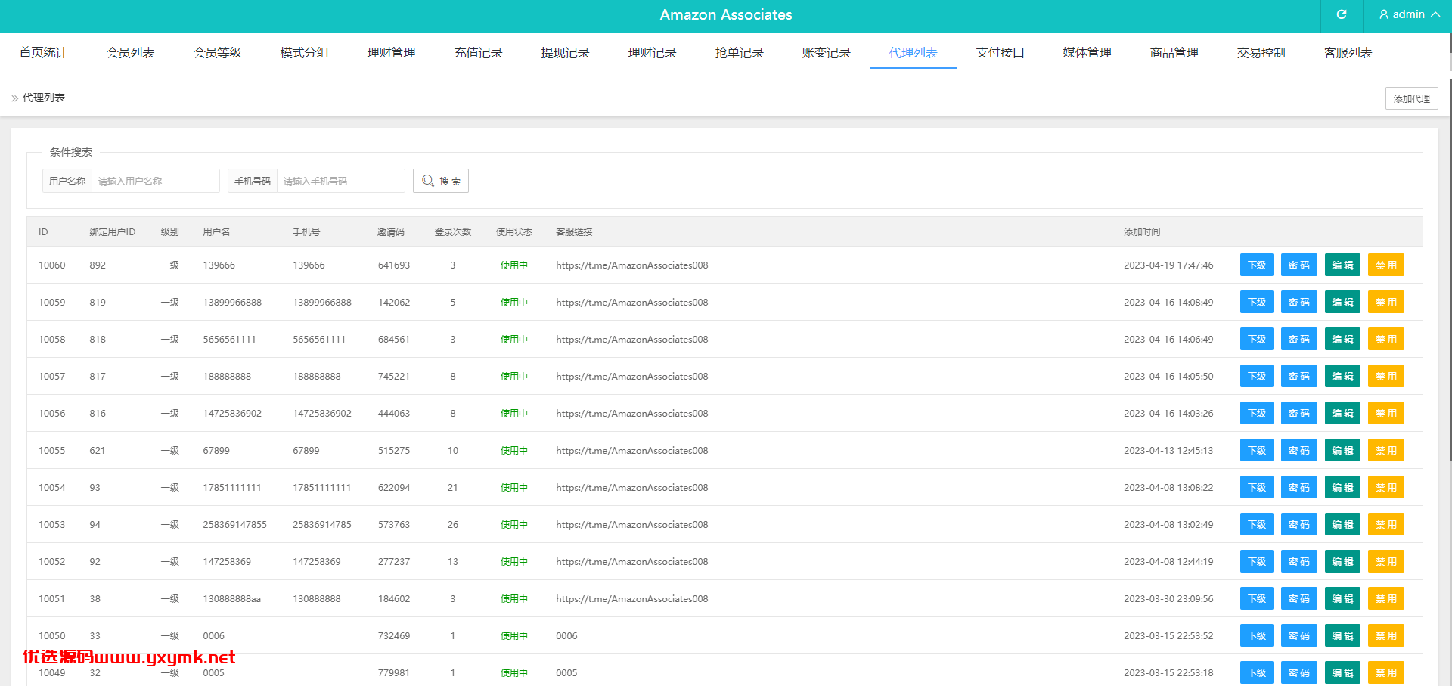Focus the 用户名称 search input field
The image size is (1452, 686).
[156, 181]
